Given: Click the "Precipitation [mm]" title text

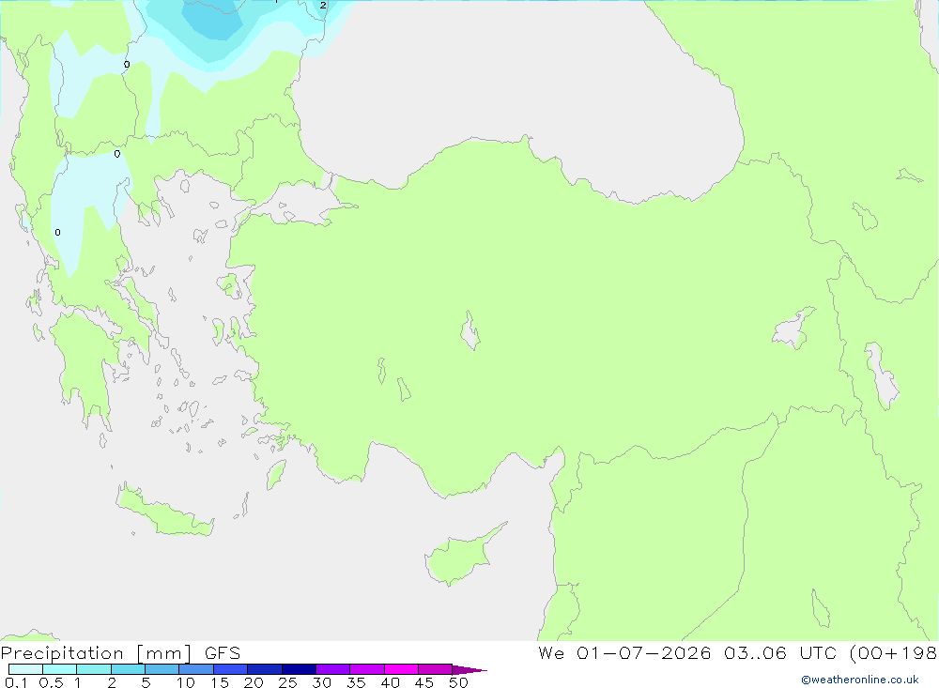Looking at the screenshot, I should pos(97,653).
